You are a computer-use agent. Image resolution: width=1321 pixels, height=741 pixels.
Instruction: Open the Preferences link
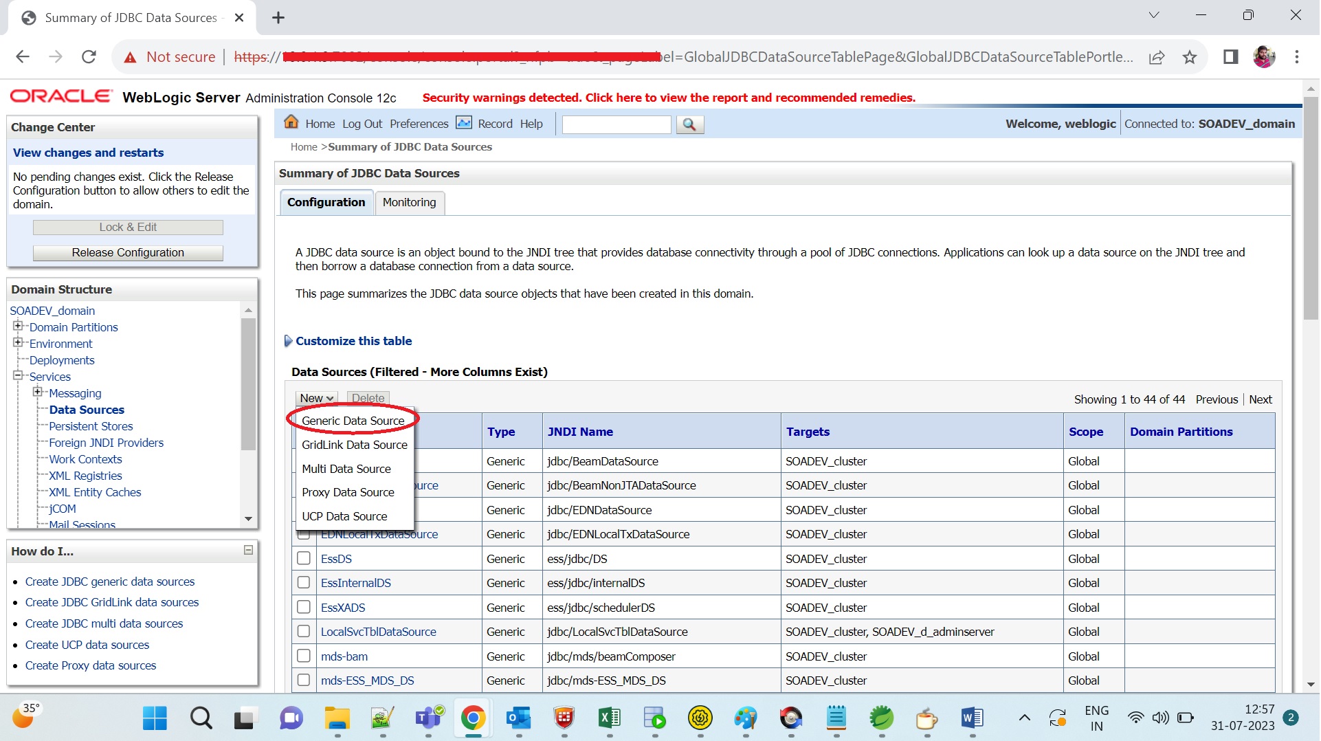pyautogui.click(x=419, y=124)
